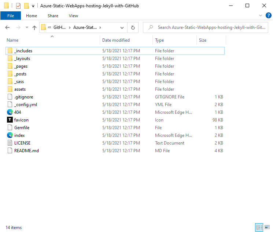
Task: Select the _layouts folder name
Action: (x=22, y=59)
